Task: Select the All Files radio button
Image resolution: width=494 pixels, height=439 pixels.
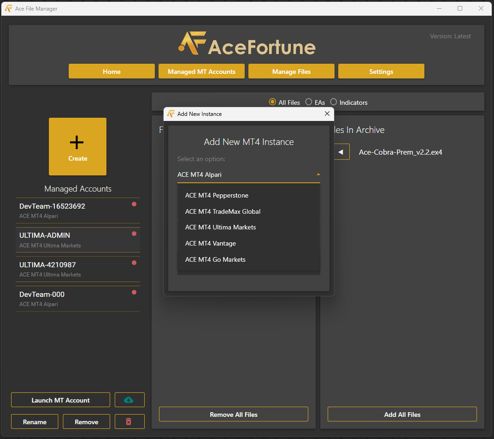Action: (272, 102)
